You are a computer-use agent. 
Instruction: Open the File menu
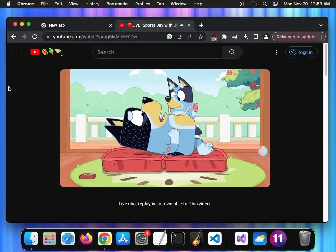(44, 4)
